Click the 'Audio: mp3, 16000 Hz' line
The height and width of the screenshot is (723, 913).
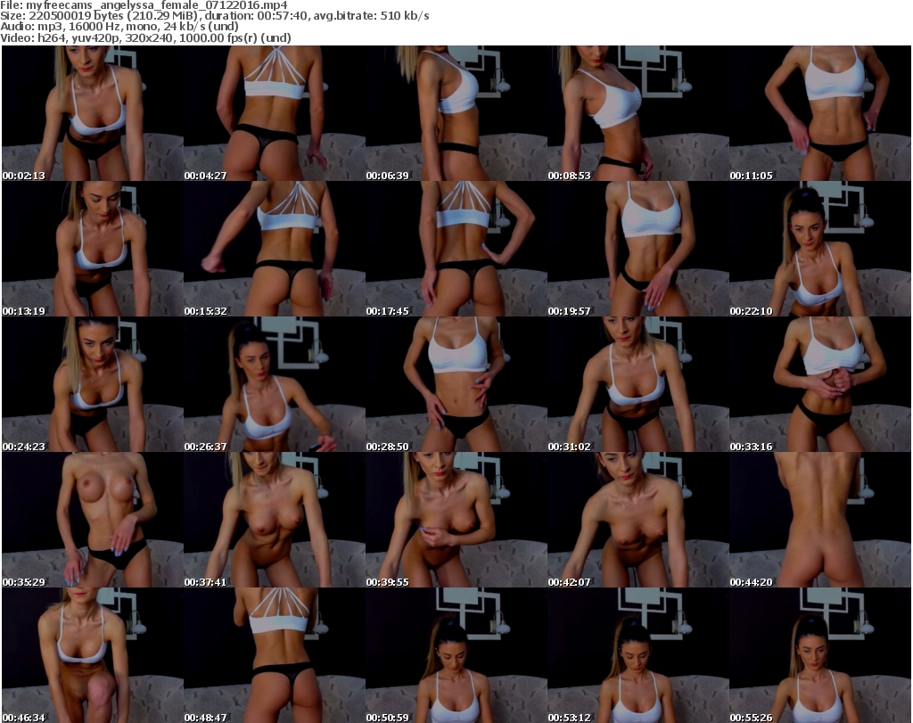click(x=119, y=27)
